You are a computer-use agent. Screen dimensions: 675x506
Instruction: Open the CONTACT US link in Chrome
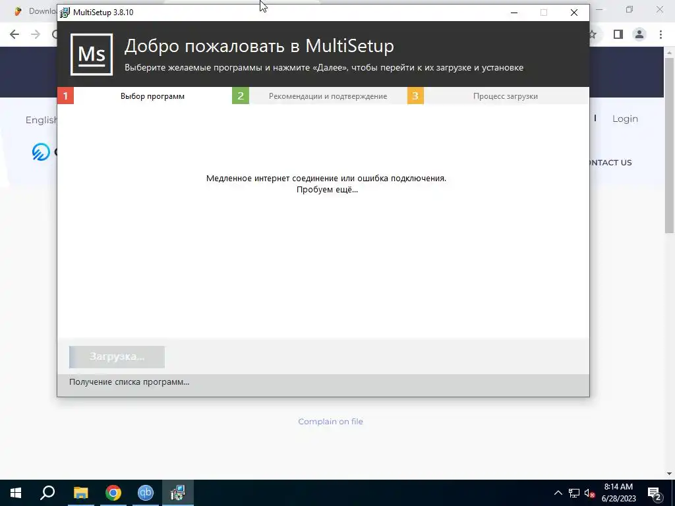(610, 163)
